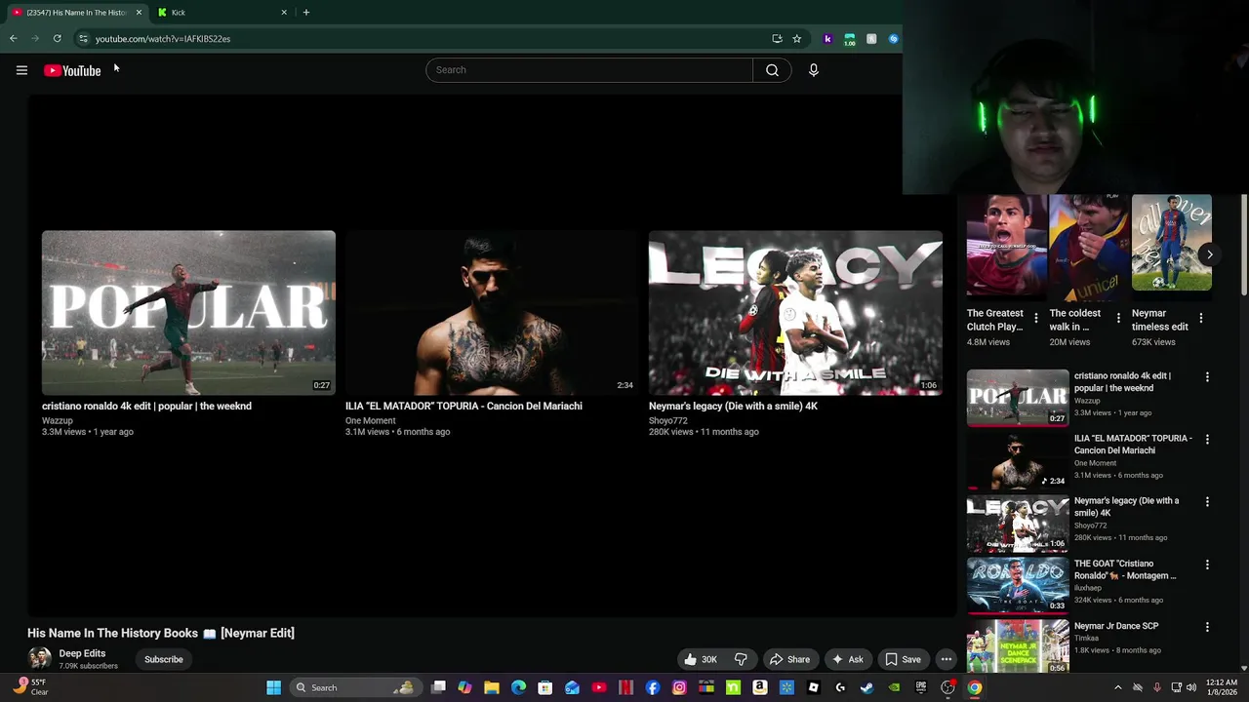This screenshot has height=702, width=1249.
Task: Play cristiano ronaldo 4k edit endscreen thumbnail
Action: [x=188, y=313]
